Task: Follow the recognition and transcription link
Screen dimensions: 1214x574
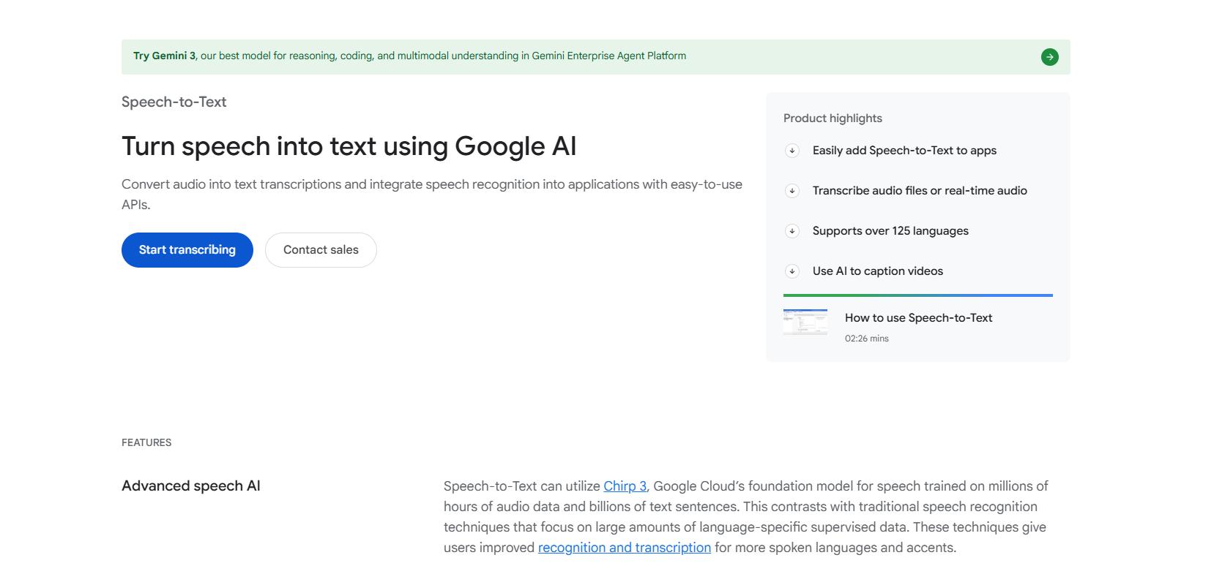Action: tap(625, 548)
